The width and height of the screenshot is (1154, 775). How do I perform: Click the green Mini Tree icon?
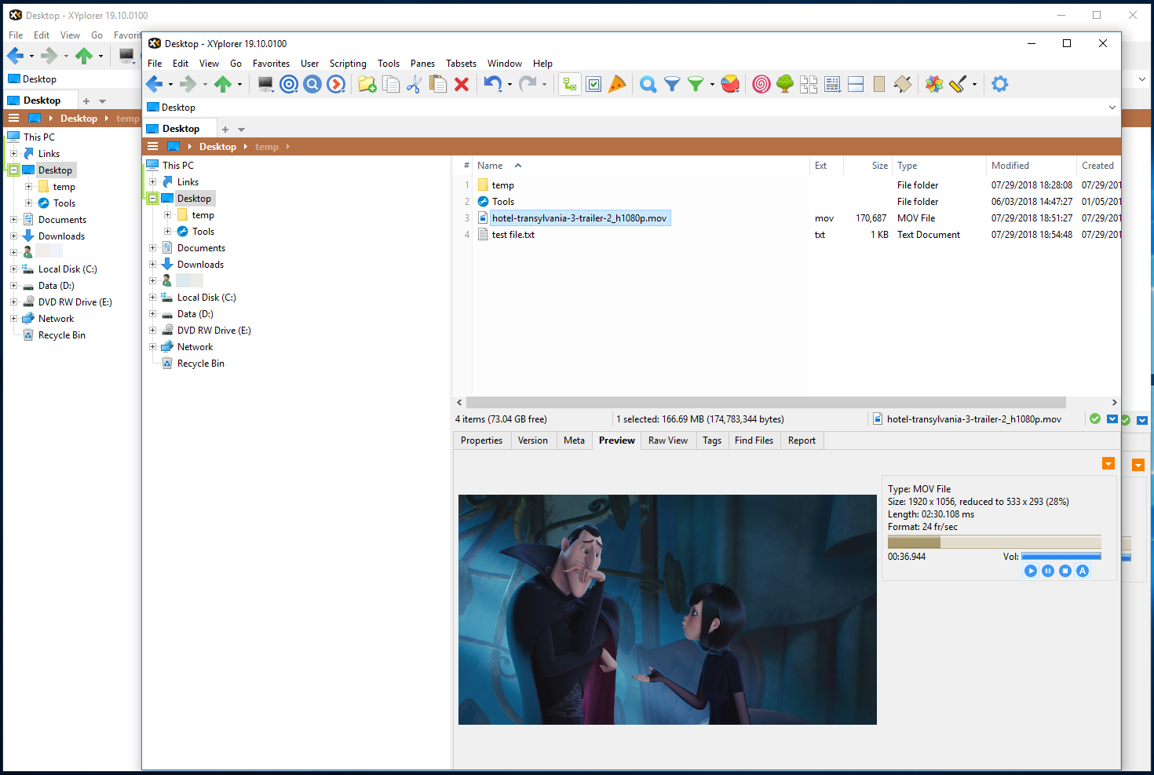click(784, 84)
